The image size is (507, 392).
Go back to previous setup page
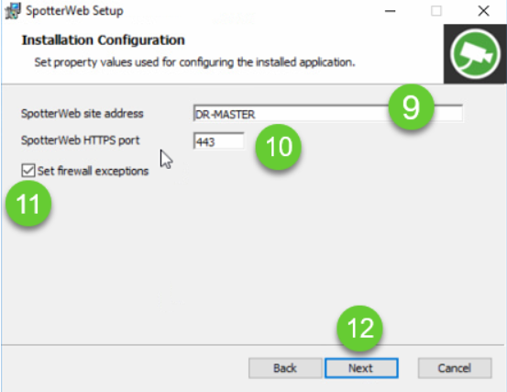pos(285,368)
